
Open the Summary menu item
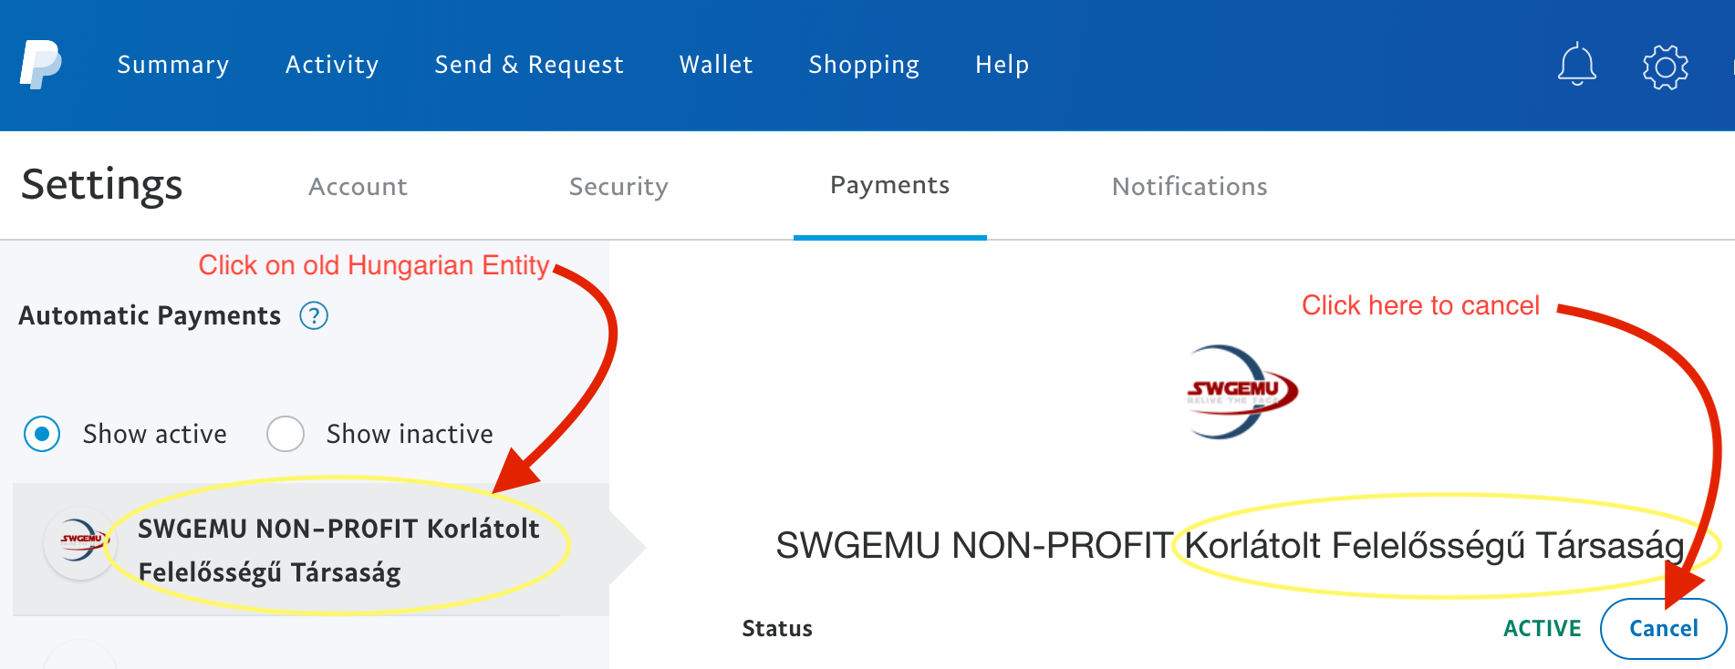tap(173, 65)
